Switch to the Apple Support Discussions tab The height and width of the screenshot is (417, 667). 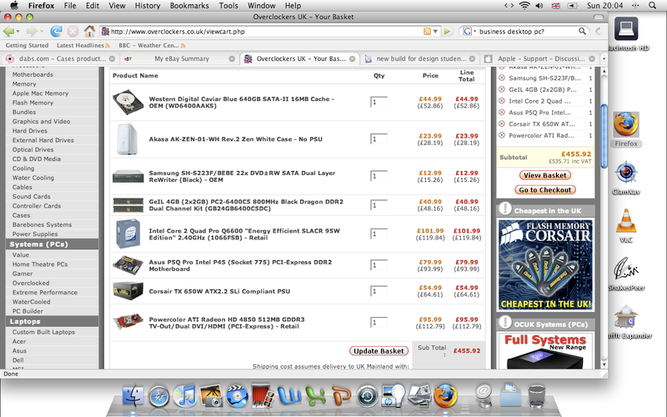pos(539,58)
